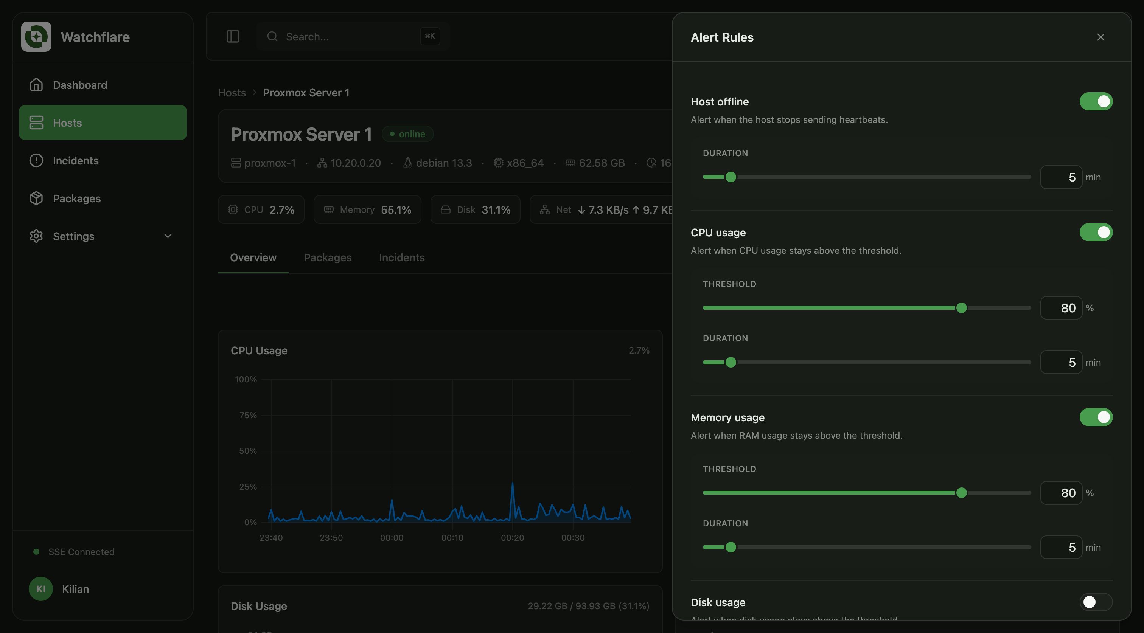Click the ⌘K shortcut badge
The width and height of the screenshot is (1144, 633).
tap(430, 36)
